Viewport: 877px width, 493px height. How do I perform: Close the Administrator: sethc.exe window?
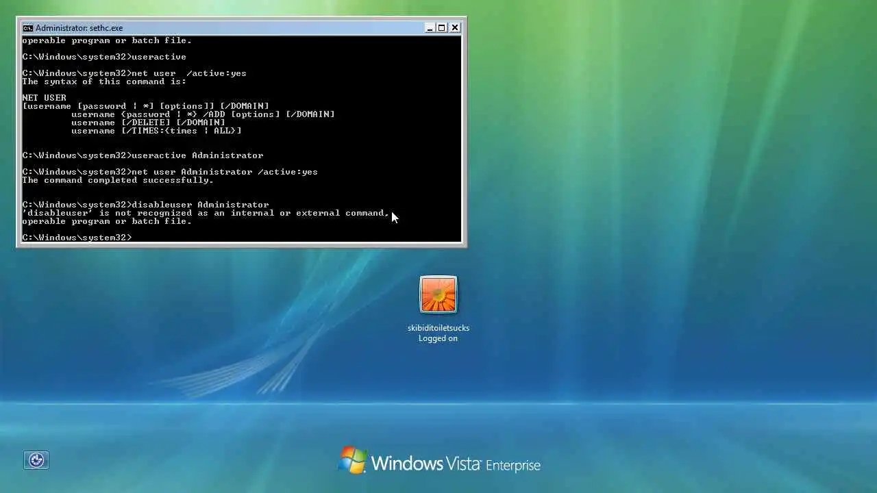click(455, 28)
